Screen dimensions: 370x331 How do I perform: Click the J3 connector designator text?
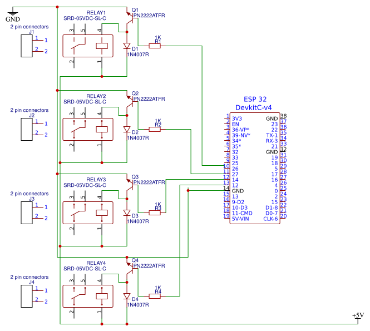31,199
